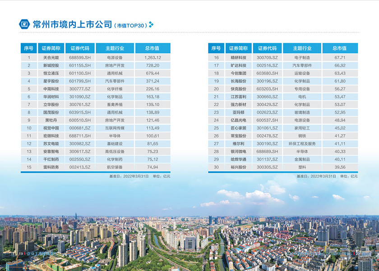
Task: Select stock code "688711.SH"
Action: (80, 136)
